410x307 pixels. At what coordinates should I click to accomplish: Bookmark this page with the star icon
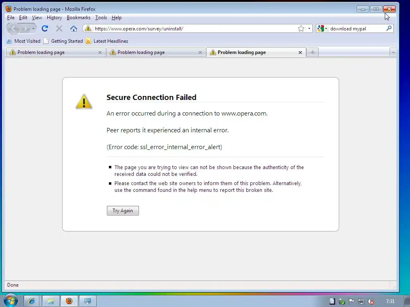(x=301, y=28)
